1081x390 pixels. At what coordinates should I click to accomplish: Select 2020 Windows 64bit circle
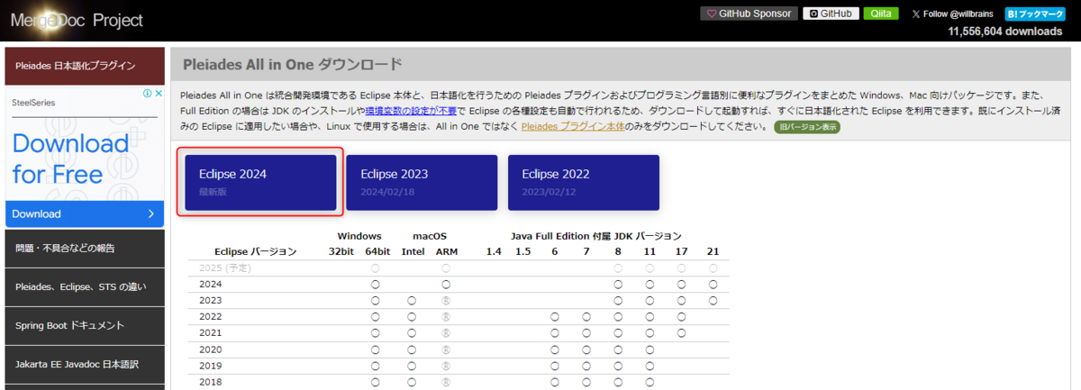(375, 349)
